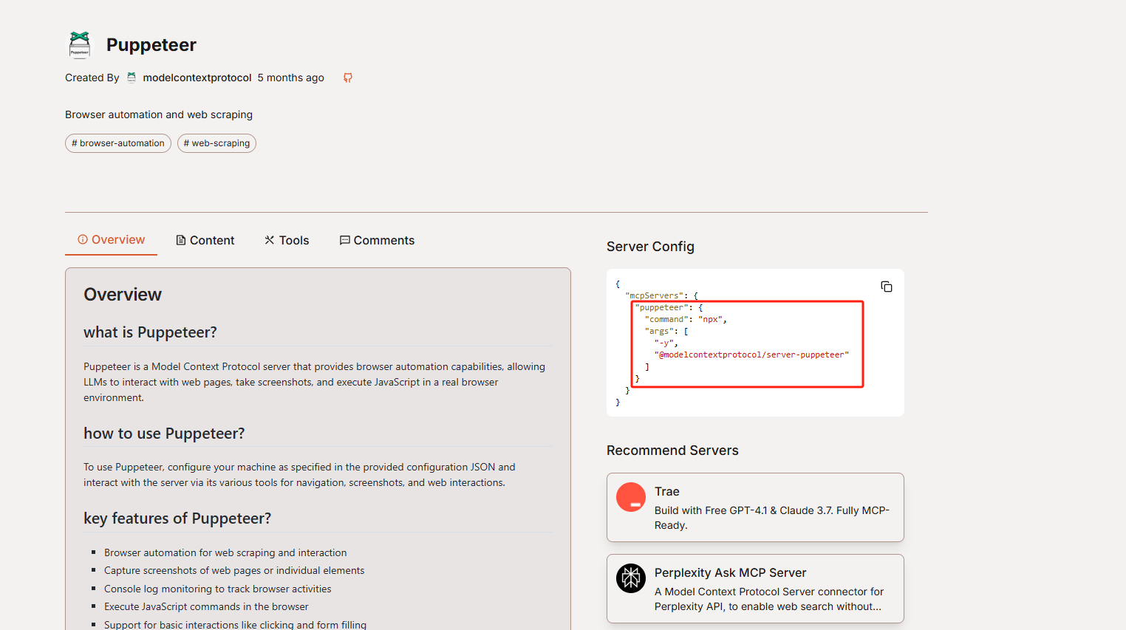1126x630 pixels.
Task: Click the Puppeteer page title
Action: pos(151,45)
